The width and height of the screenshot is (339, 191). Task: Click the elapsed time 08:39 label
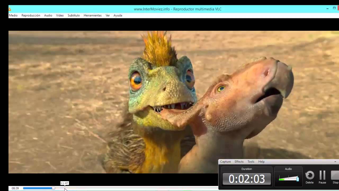tap(15, 188)
